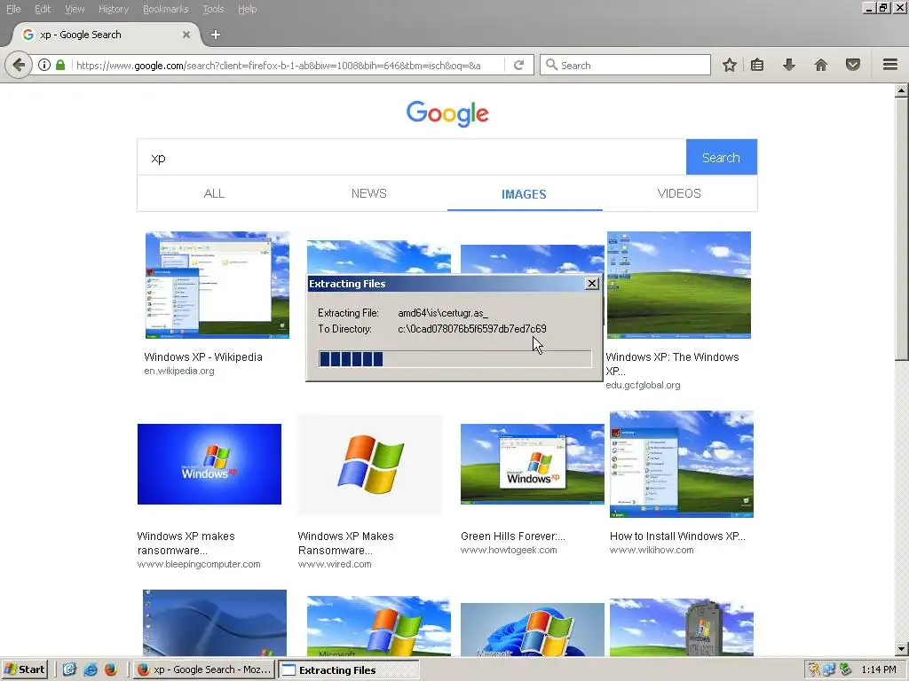Open the Windows XP Wikipedia screenshot thumbnail
The height and width of the screenshot is (681, 909).
coord(217,285)
